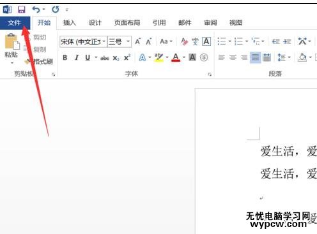Switch to the 插入 tab
The height and width of the screenshot is (234, 317).
(70, 22)
